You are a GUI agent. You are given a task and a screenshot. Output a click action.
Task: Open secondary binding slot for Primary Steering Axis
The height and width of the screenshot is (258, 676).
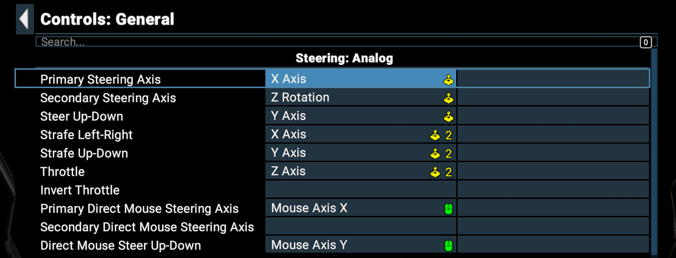point(553,79)
